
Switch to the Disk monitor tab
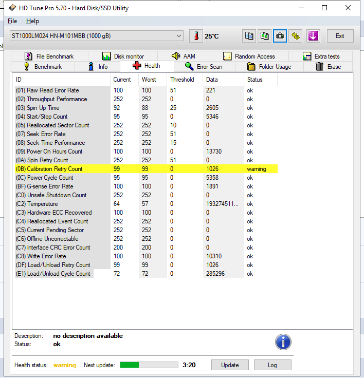click(123, 56)
